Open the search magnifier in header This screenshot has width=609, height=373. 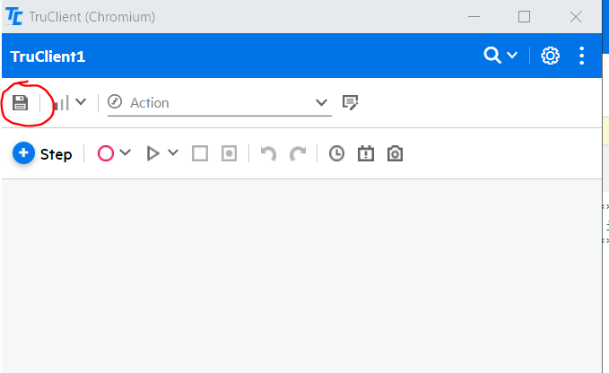click(492, 56)
